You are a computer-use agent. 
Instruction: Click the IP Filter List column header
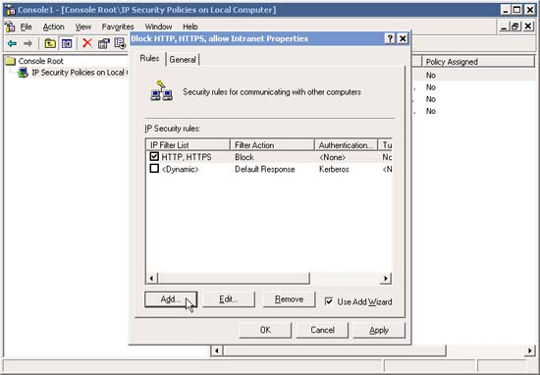[x=189, y=145]
